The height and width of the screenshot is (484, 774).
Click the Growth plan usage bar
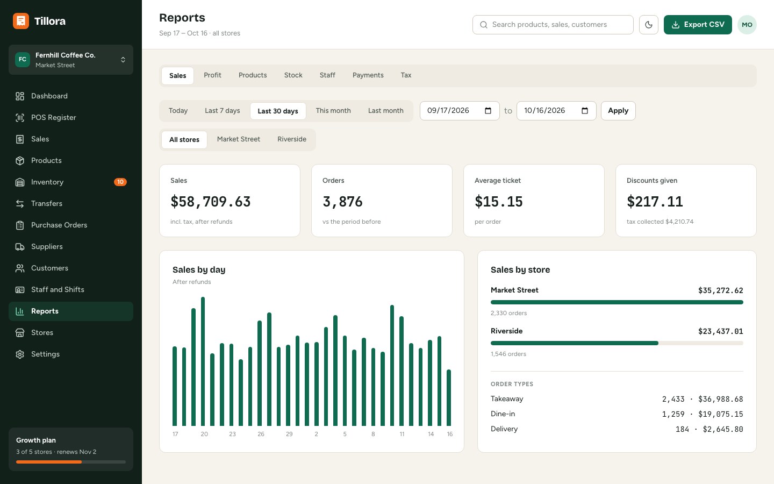pyautogui.click(x=71, y=462)
